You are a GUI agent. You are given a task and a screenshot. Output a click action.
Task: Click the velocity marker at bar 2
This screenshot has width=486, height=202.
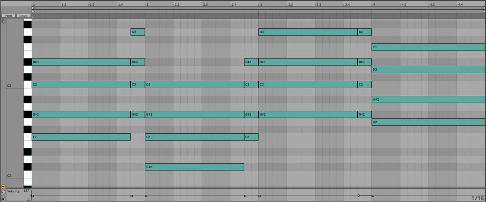click(x=146, y=196)
